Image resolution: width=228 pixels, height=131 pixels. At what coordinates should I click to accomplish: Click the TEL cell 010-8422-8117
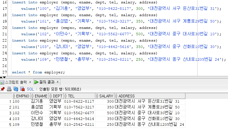pos(79,102)
